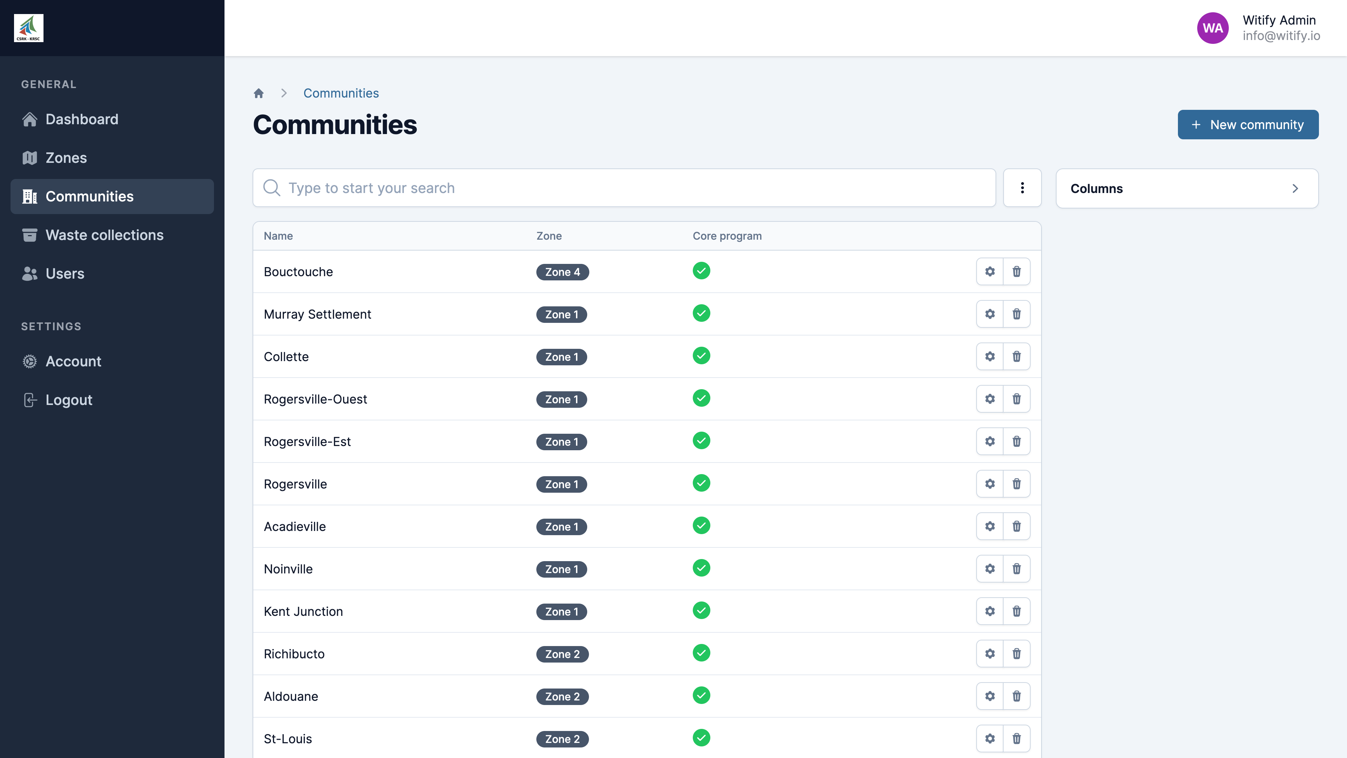The width and height of the screenshot is (1347, 758).
Task: Click trash icon for Rogersville-Ouest
Action: pyautogui.click(x=1016, y=399)
